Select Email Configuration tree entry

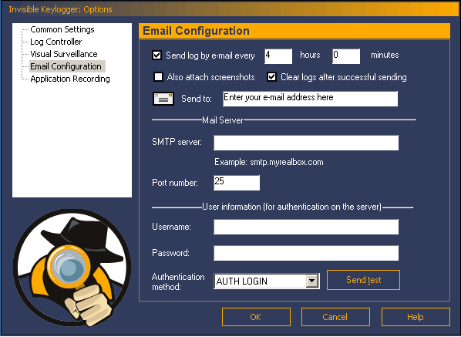pyautogui.click(x=66, y=66)
